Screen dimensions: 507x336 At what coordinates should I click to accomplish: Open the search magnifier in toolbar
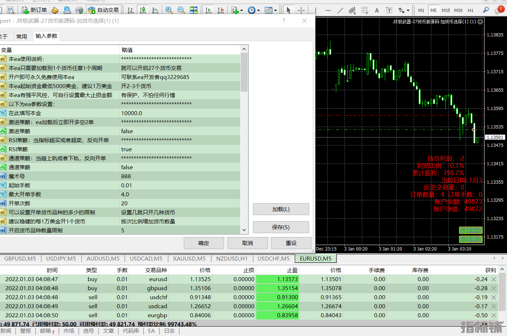pyautogui.click(x=486, y=10)
